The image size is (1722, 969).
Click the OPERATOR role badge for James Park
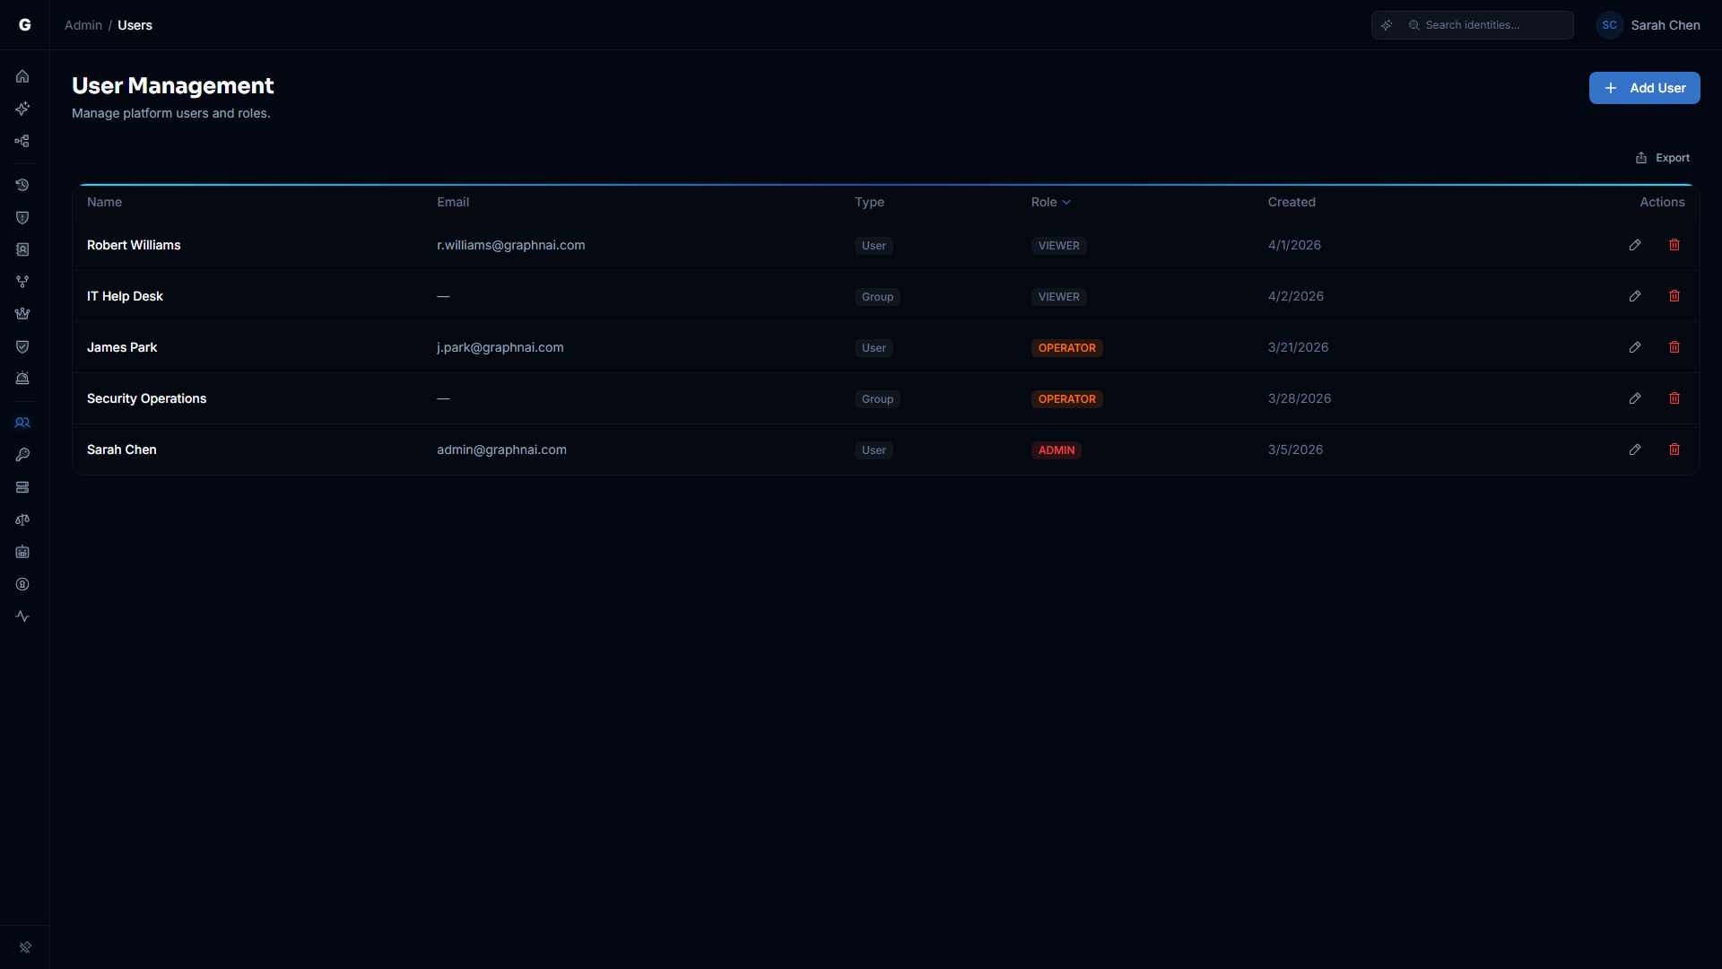(x=1066, y=347)
